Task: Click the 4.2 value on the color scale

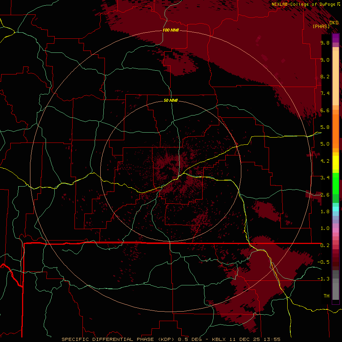Action: (x=325, y=161)
